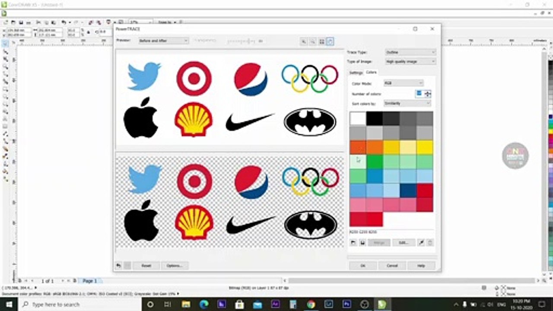Select the Color Eyedropper tool in the toolbox

coord(6,156)
